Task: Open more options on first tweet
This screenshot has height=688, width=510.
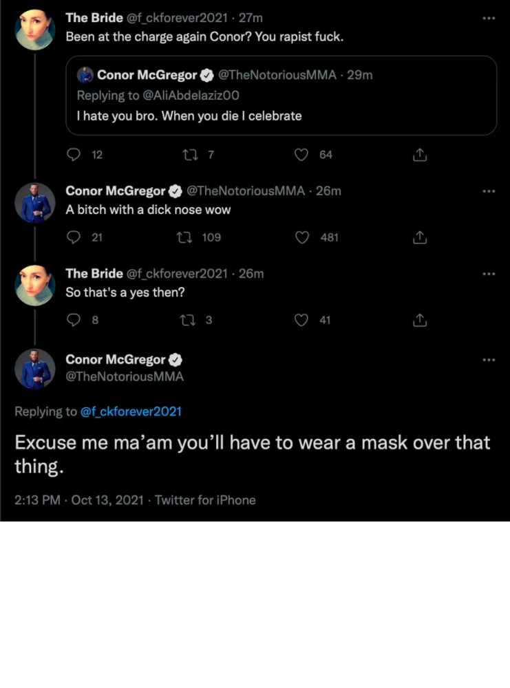Action: [489, 18]
